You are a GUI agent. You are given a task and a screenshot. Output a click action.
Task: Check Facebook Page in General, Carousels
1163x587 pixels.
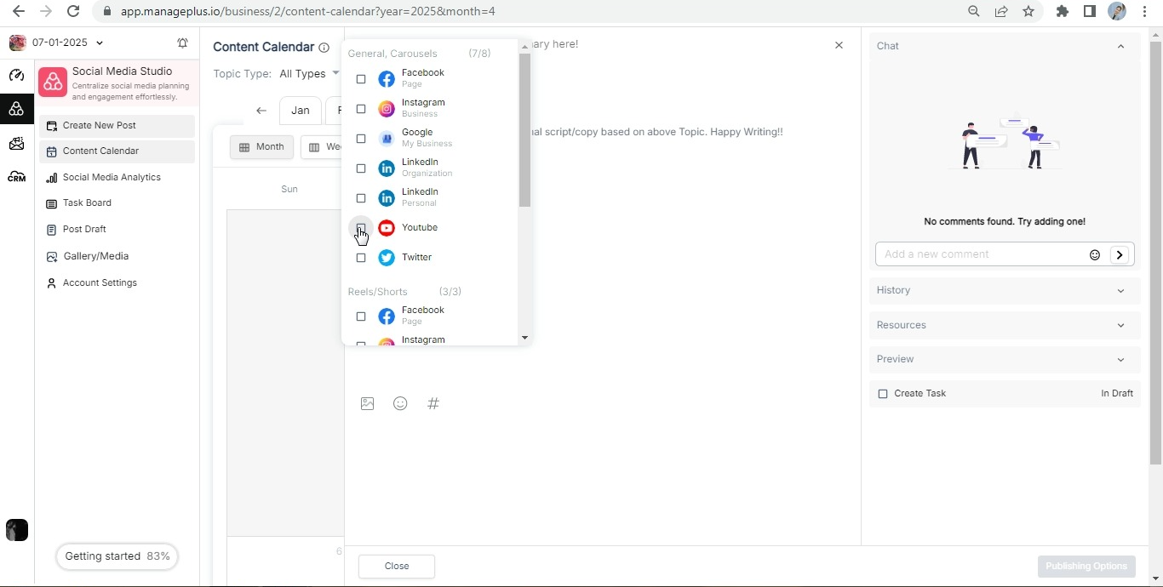pos(361,79)
